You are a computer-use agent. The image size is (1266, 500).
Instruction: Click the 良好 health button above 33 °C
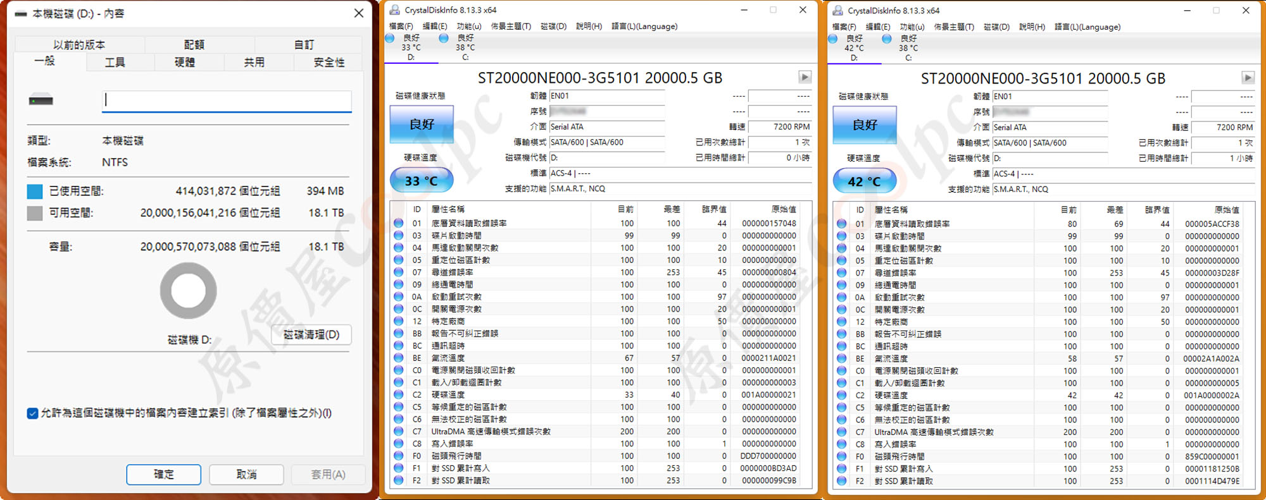(x=421, y=125)
